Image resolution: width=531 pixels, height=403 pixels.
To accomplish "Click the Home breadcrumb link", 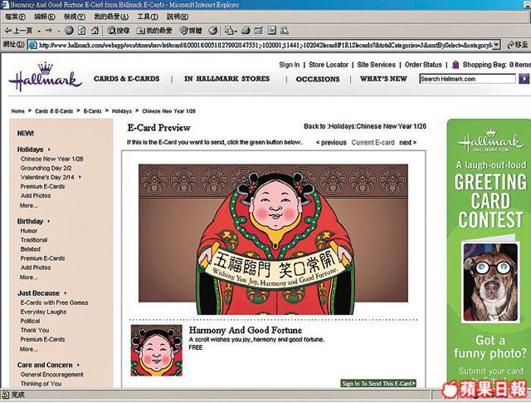I will 17,111.
